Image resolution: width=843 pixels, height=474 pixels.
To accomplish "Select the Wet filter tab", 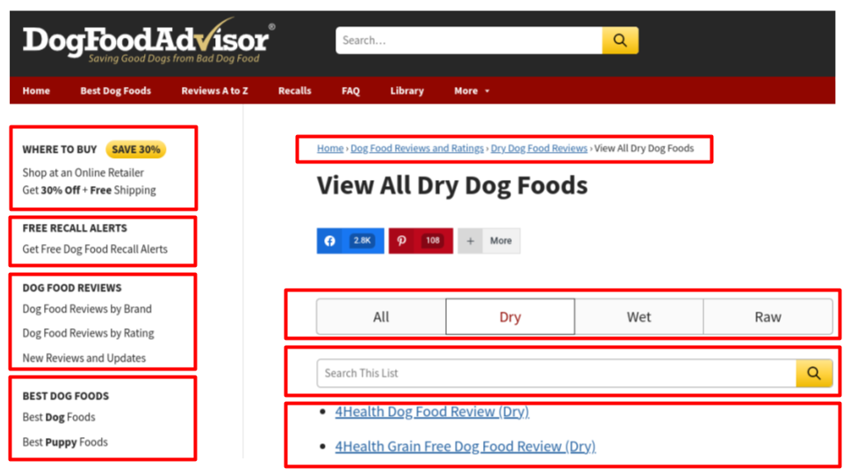I will click(638, 317).
